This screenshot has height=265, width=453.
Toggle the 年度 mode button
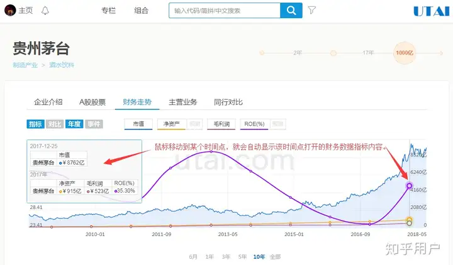coord(74,124)
